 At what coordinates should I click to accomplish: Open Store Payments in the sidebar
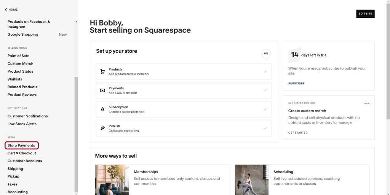pyautogui.click(x=21, y=145)
